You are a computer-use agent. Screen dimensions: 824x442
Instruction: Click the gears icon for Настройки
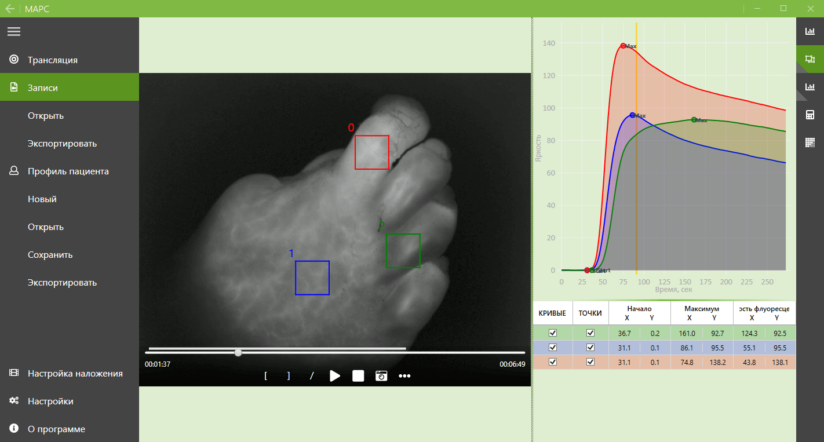coord(14,401)
